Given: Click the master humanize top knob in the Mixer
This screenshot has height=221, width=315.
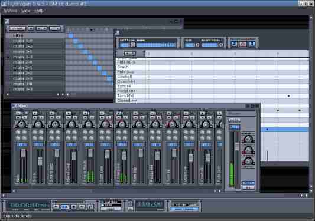Looking at the screenshot, I should [x=248, y=138].
